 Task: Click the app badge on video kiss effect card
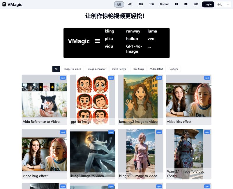coord(207,78)
